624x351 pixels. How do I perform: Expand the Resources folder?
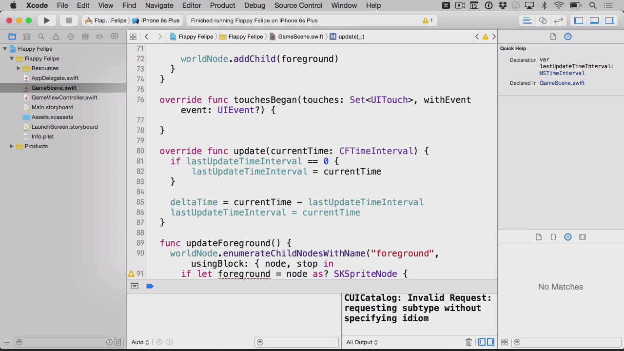[x=19, y=68]
